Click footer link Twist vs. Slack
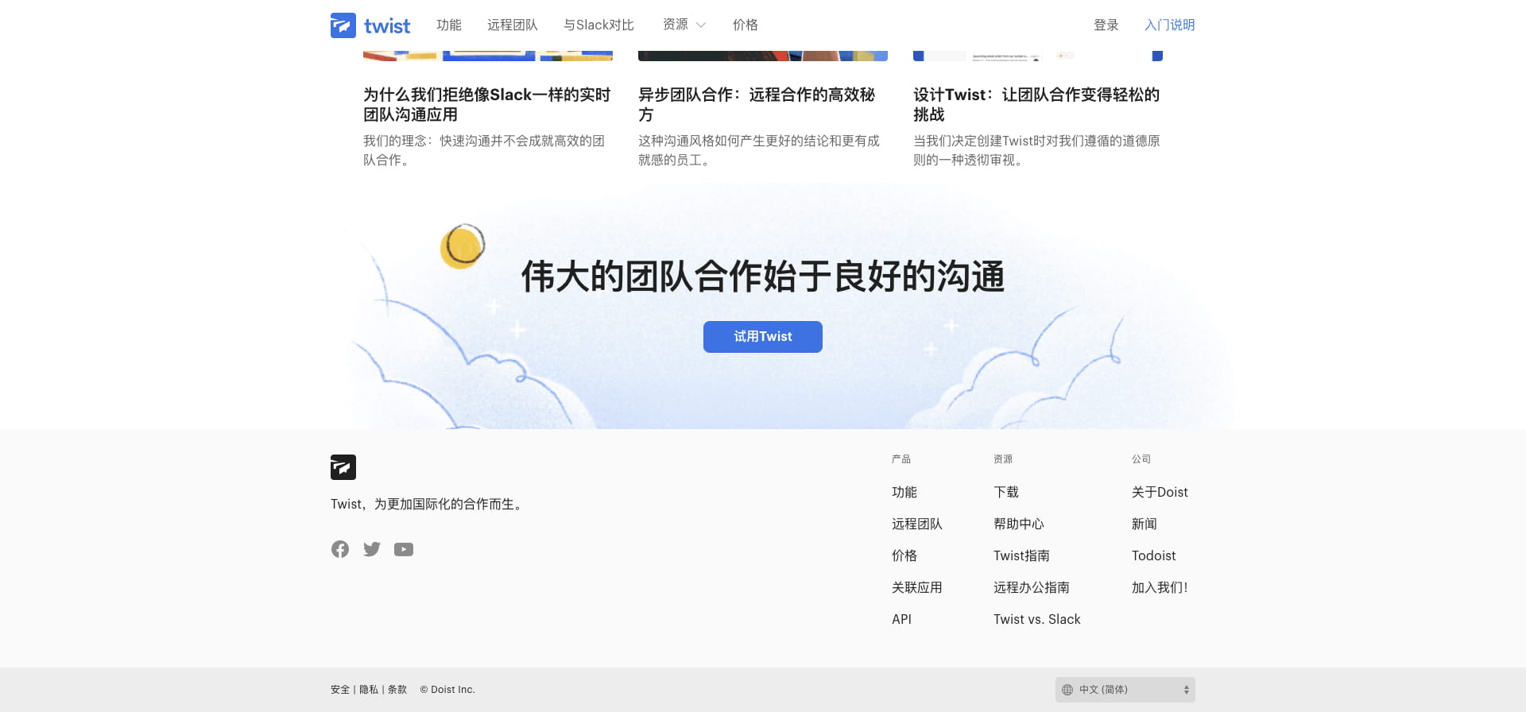Viewport: 1526px width, 712px height. [x=1037, y=619]
